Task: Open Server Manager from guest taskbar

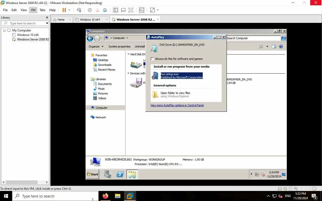Action: pyautogui.click(x=108, y=174)
